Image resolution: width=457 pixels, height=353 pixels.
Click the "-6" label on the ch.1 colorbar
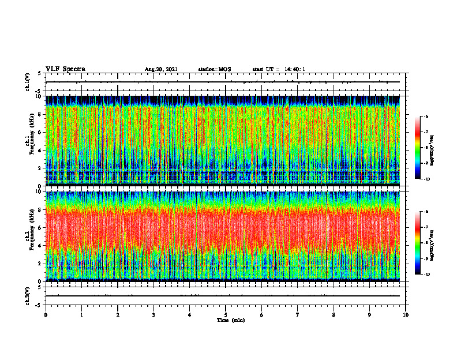[426, 116]
